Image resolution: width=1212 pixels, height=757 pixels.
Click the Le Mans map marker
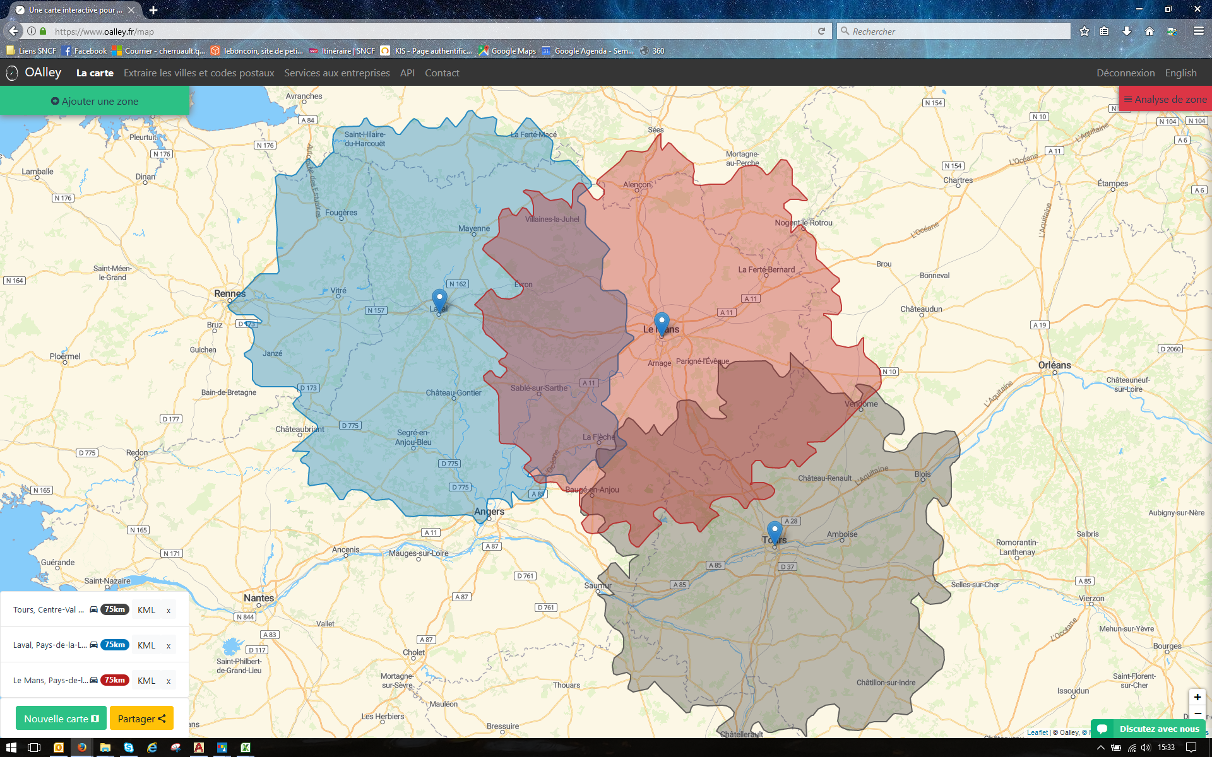tap(662, 322)
